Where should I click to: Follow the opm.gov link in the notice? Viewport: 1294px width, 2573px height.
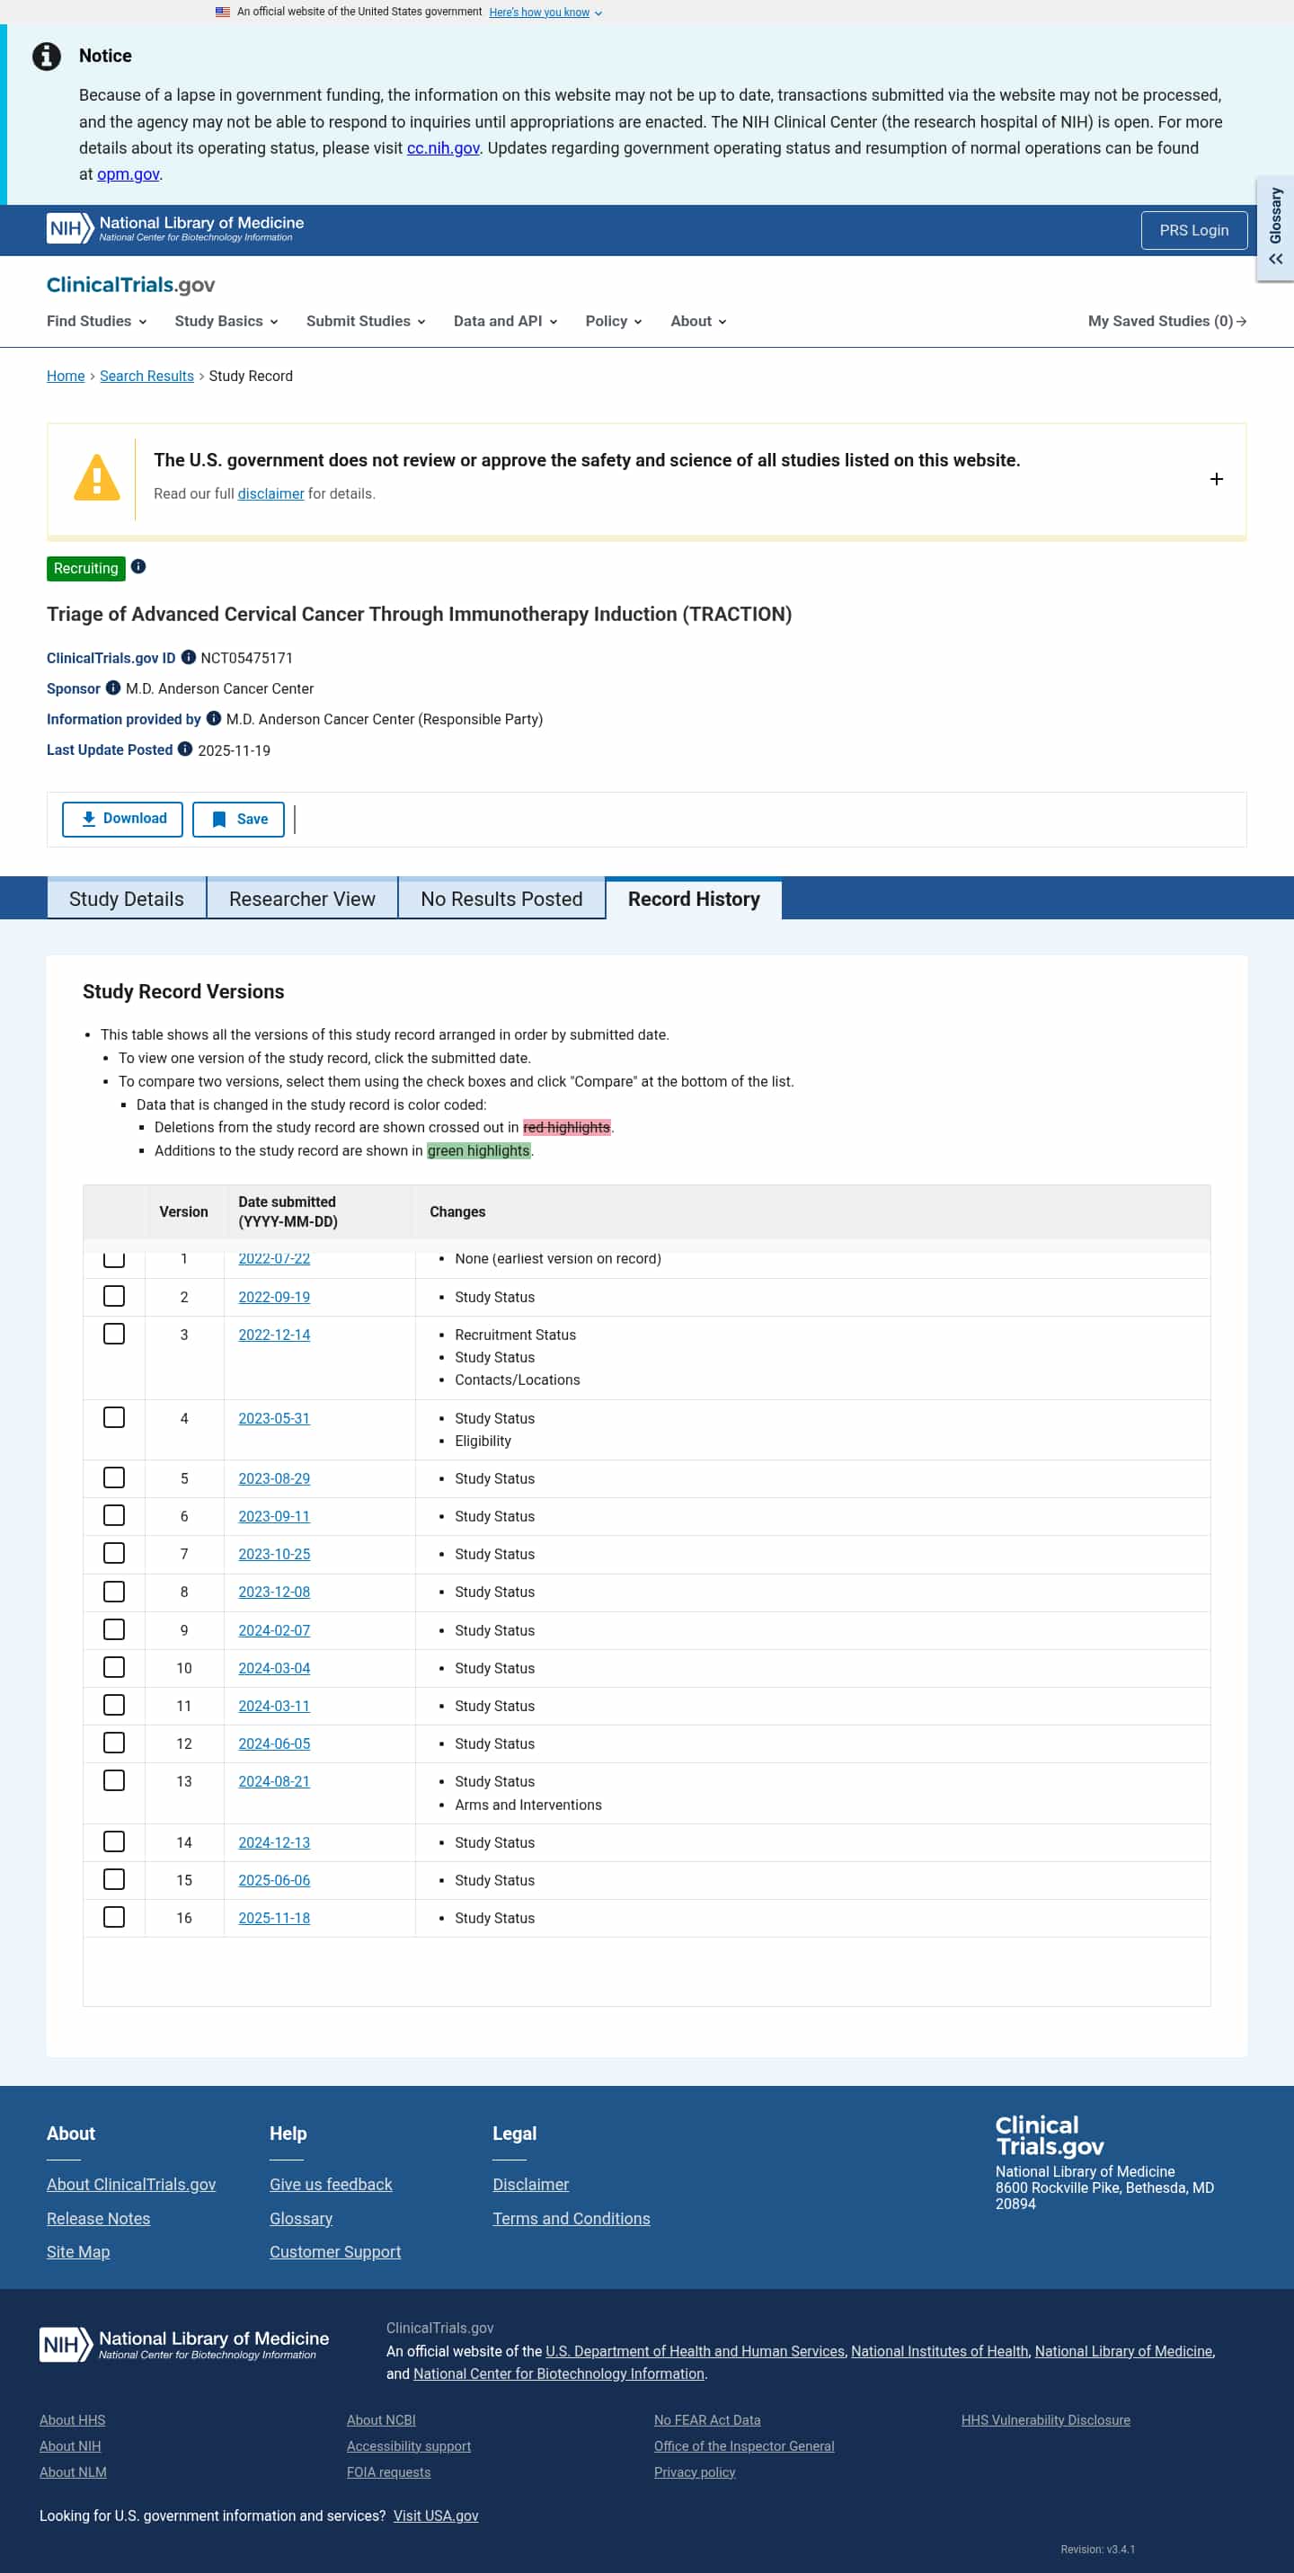(128, 173)
